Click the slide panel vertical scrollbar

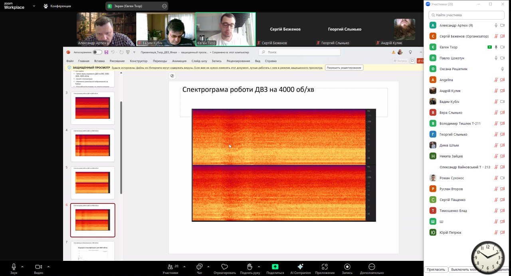121,148
